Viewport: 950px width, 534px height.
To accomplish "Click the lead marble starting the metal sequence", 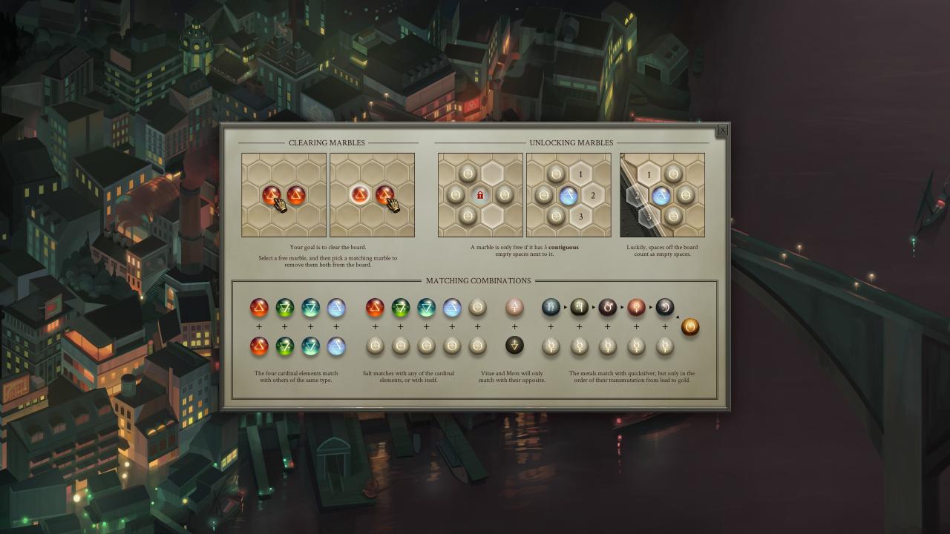I will (x=551, y=307).
